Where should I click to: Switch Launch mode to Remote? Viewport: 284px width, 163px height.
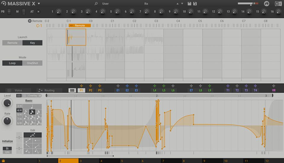[12, 43]
